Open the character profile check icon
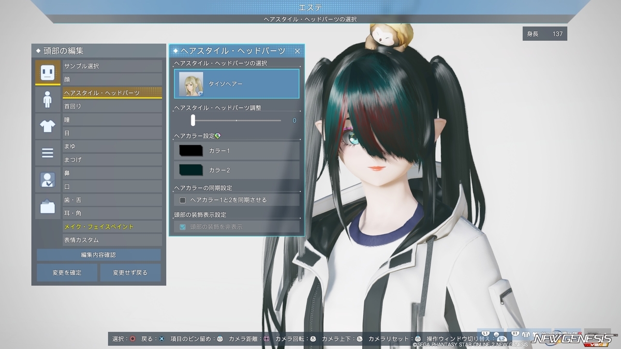 tap(48, 180)
